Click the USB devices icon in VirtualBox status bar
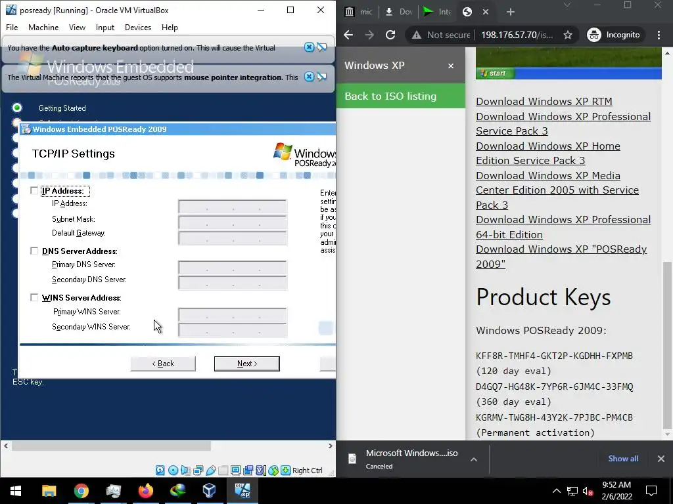This screenshot has width=673, height=504. pos(210,470)
